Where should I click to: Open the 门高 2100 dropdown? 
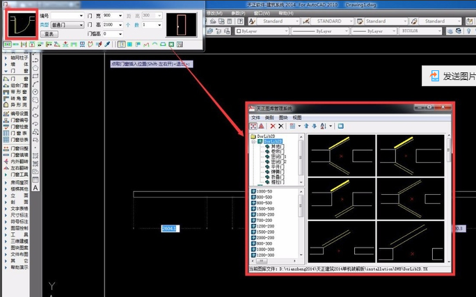[x=120, y=25]
